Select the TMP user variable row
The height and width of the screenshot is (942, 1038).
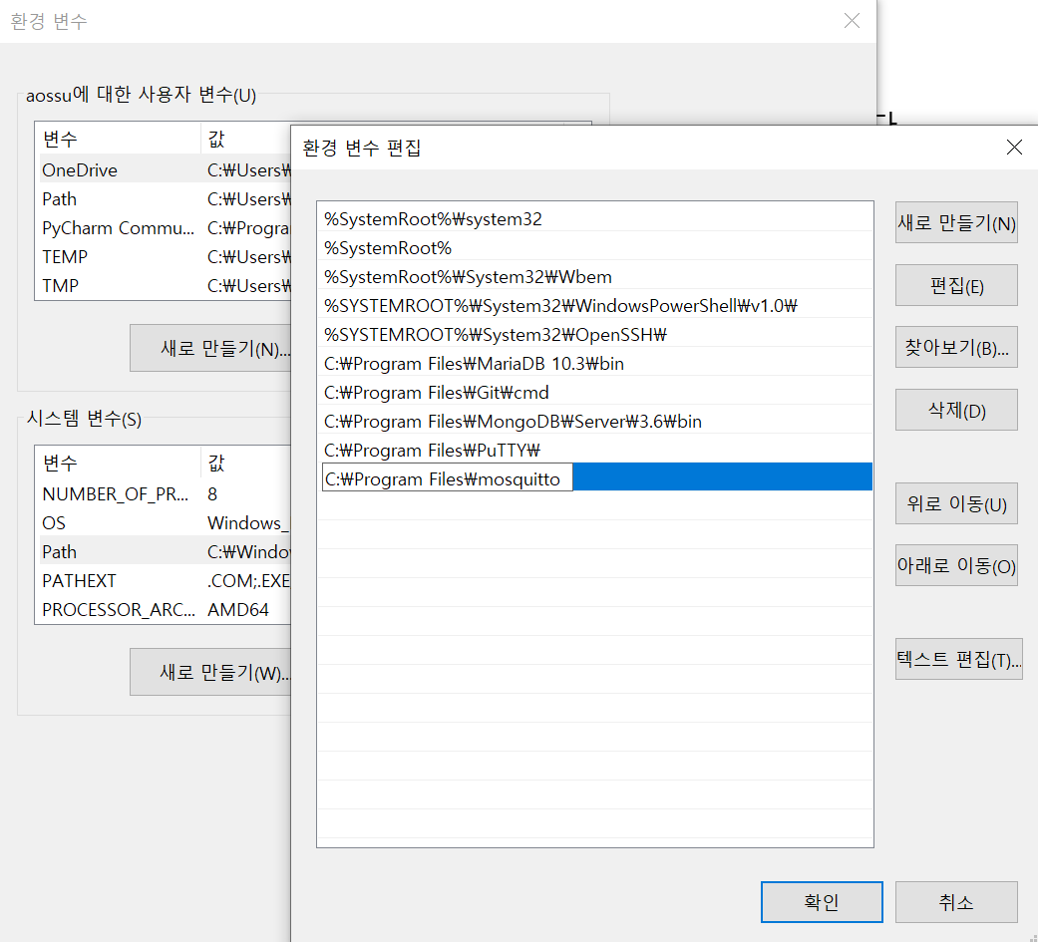[x=166, y=286]
